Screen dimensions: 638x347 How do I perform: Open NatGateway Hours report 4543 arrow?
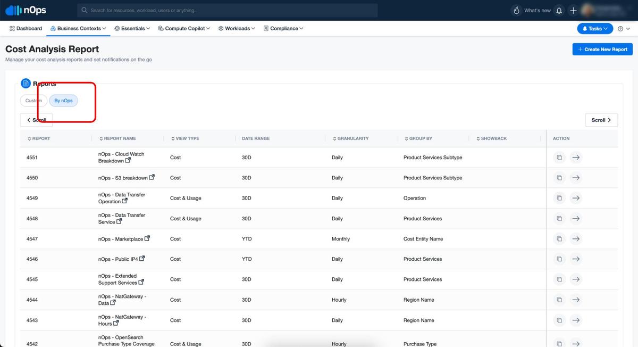576,320
